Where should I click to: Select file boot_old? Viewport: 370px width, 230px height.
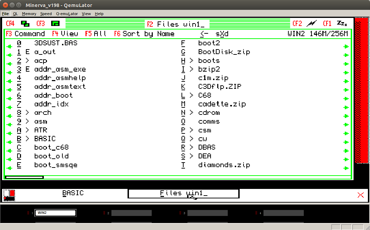[x=52, y=156]
